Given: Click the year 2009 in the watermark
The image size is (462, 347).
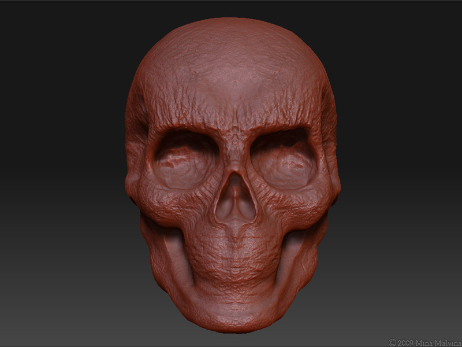Looking at the screenshot, I should click(405, 341).
